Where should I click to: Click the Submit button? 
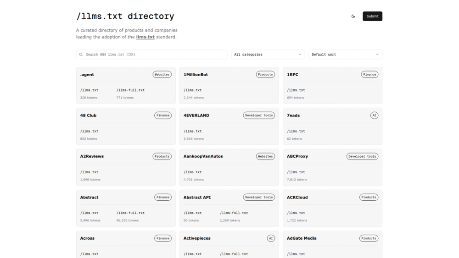[x=372, y=16]
